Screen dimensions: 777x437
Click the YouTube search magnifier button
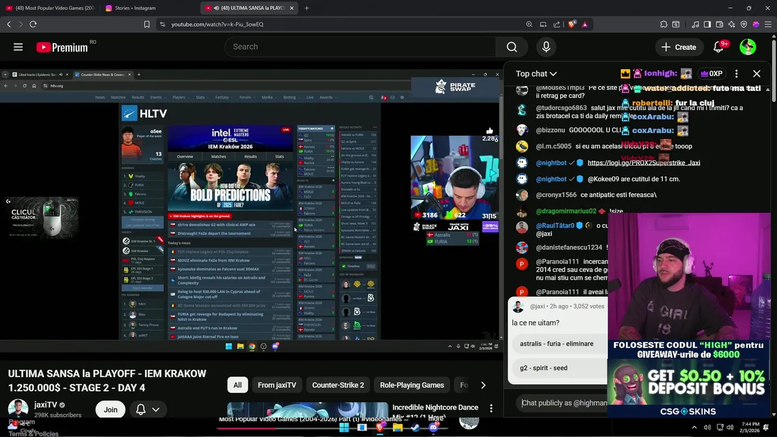click(x=512, y=47)
